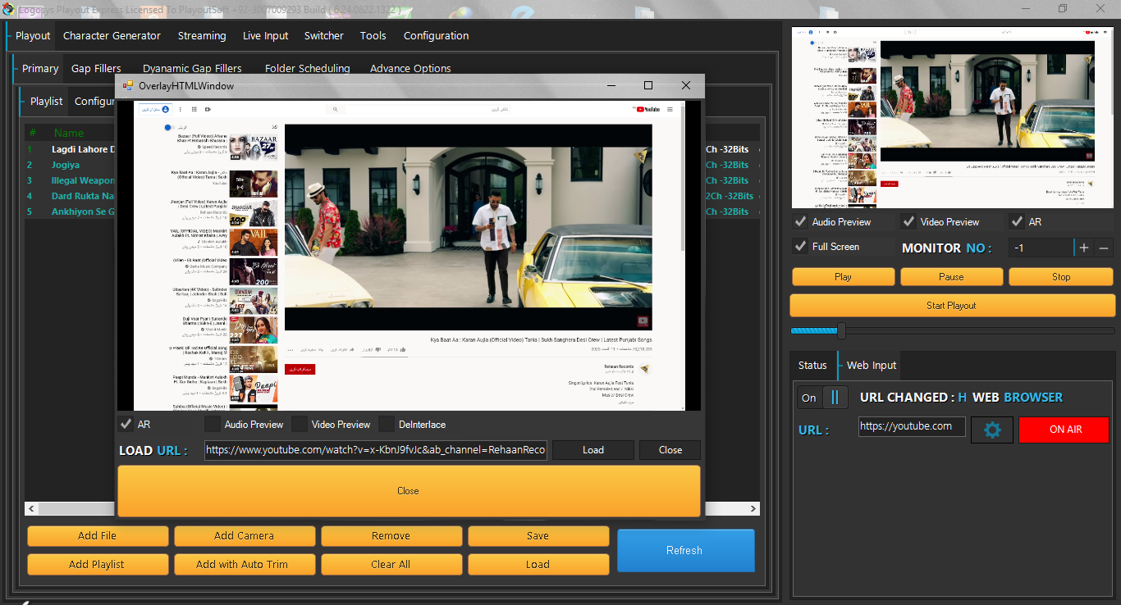Toggle the YouTube autoplay switch
This screenshot has height=605, width=1121.
pyautogui.click(x=169, y=127)
